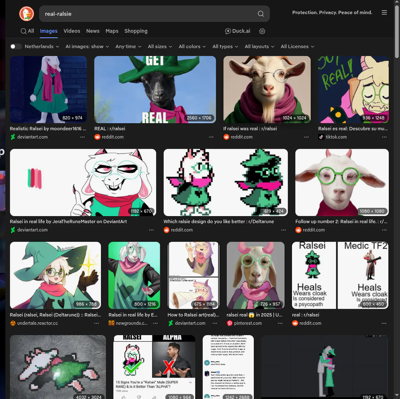Open Which ralsie design do you like better link
The height and width of the screenshot is (399, 400).
click(x=219, y=221)
